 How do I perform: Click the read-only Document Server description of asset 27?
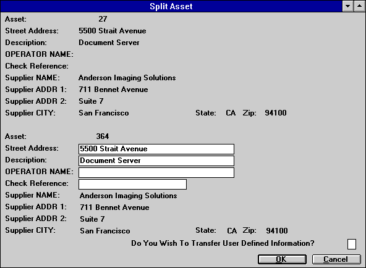109,43
